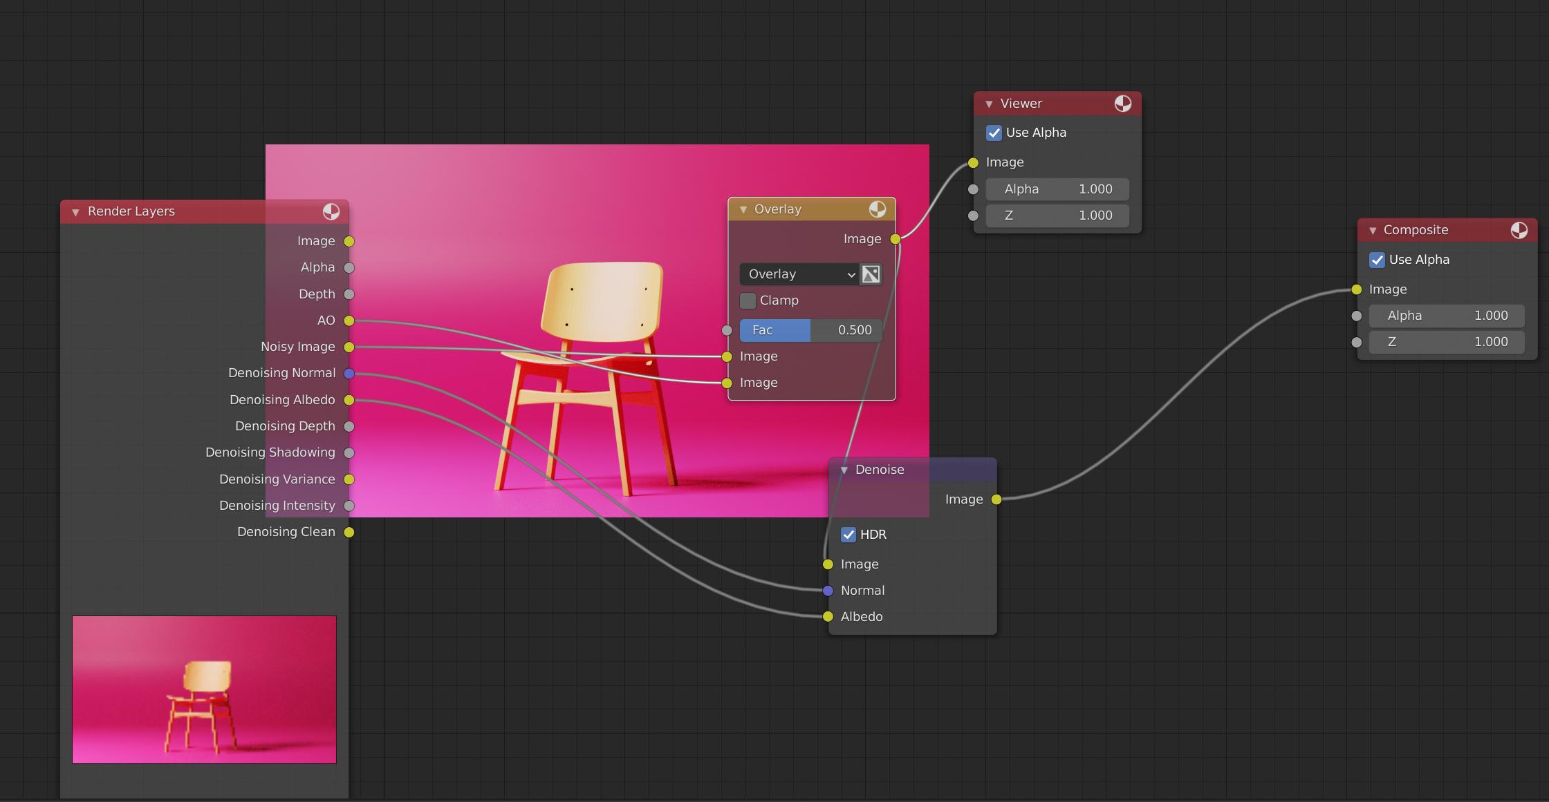Collapse the Render Layers node header
Image resolution: width=1549 pixels, height=802 pixels.
click(75, 212)
